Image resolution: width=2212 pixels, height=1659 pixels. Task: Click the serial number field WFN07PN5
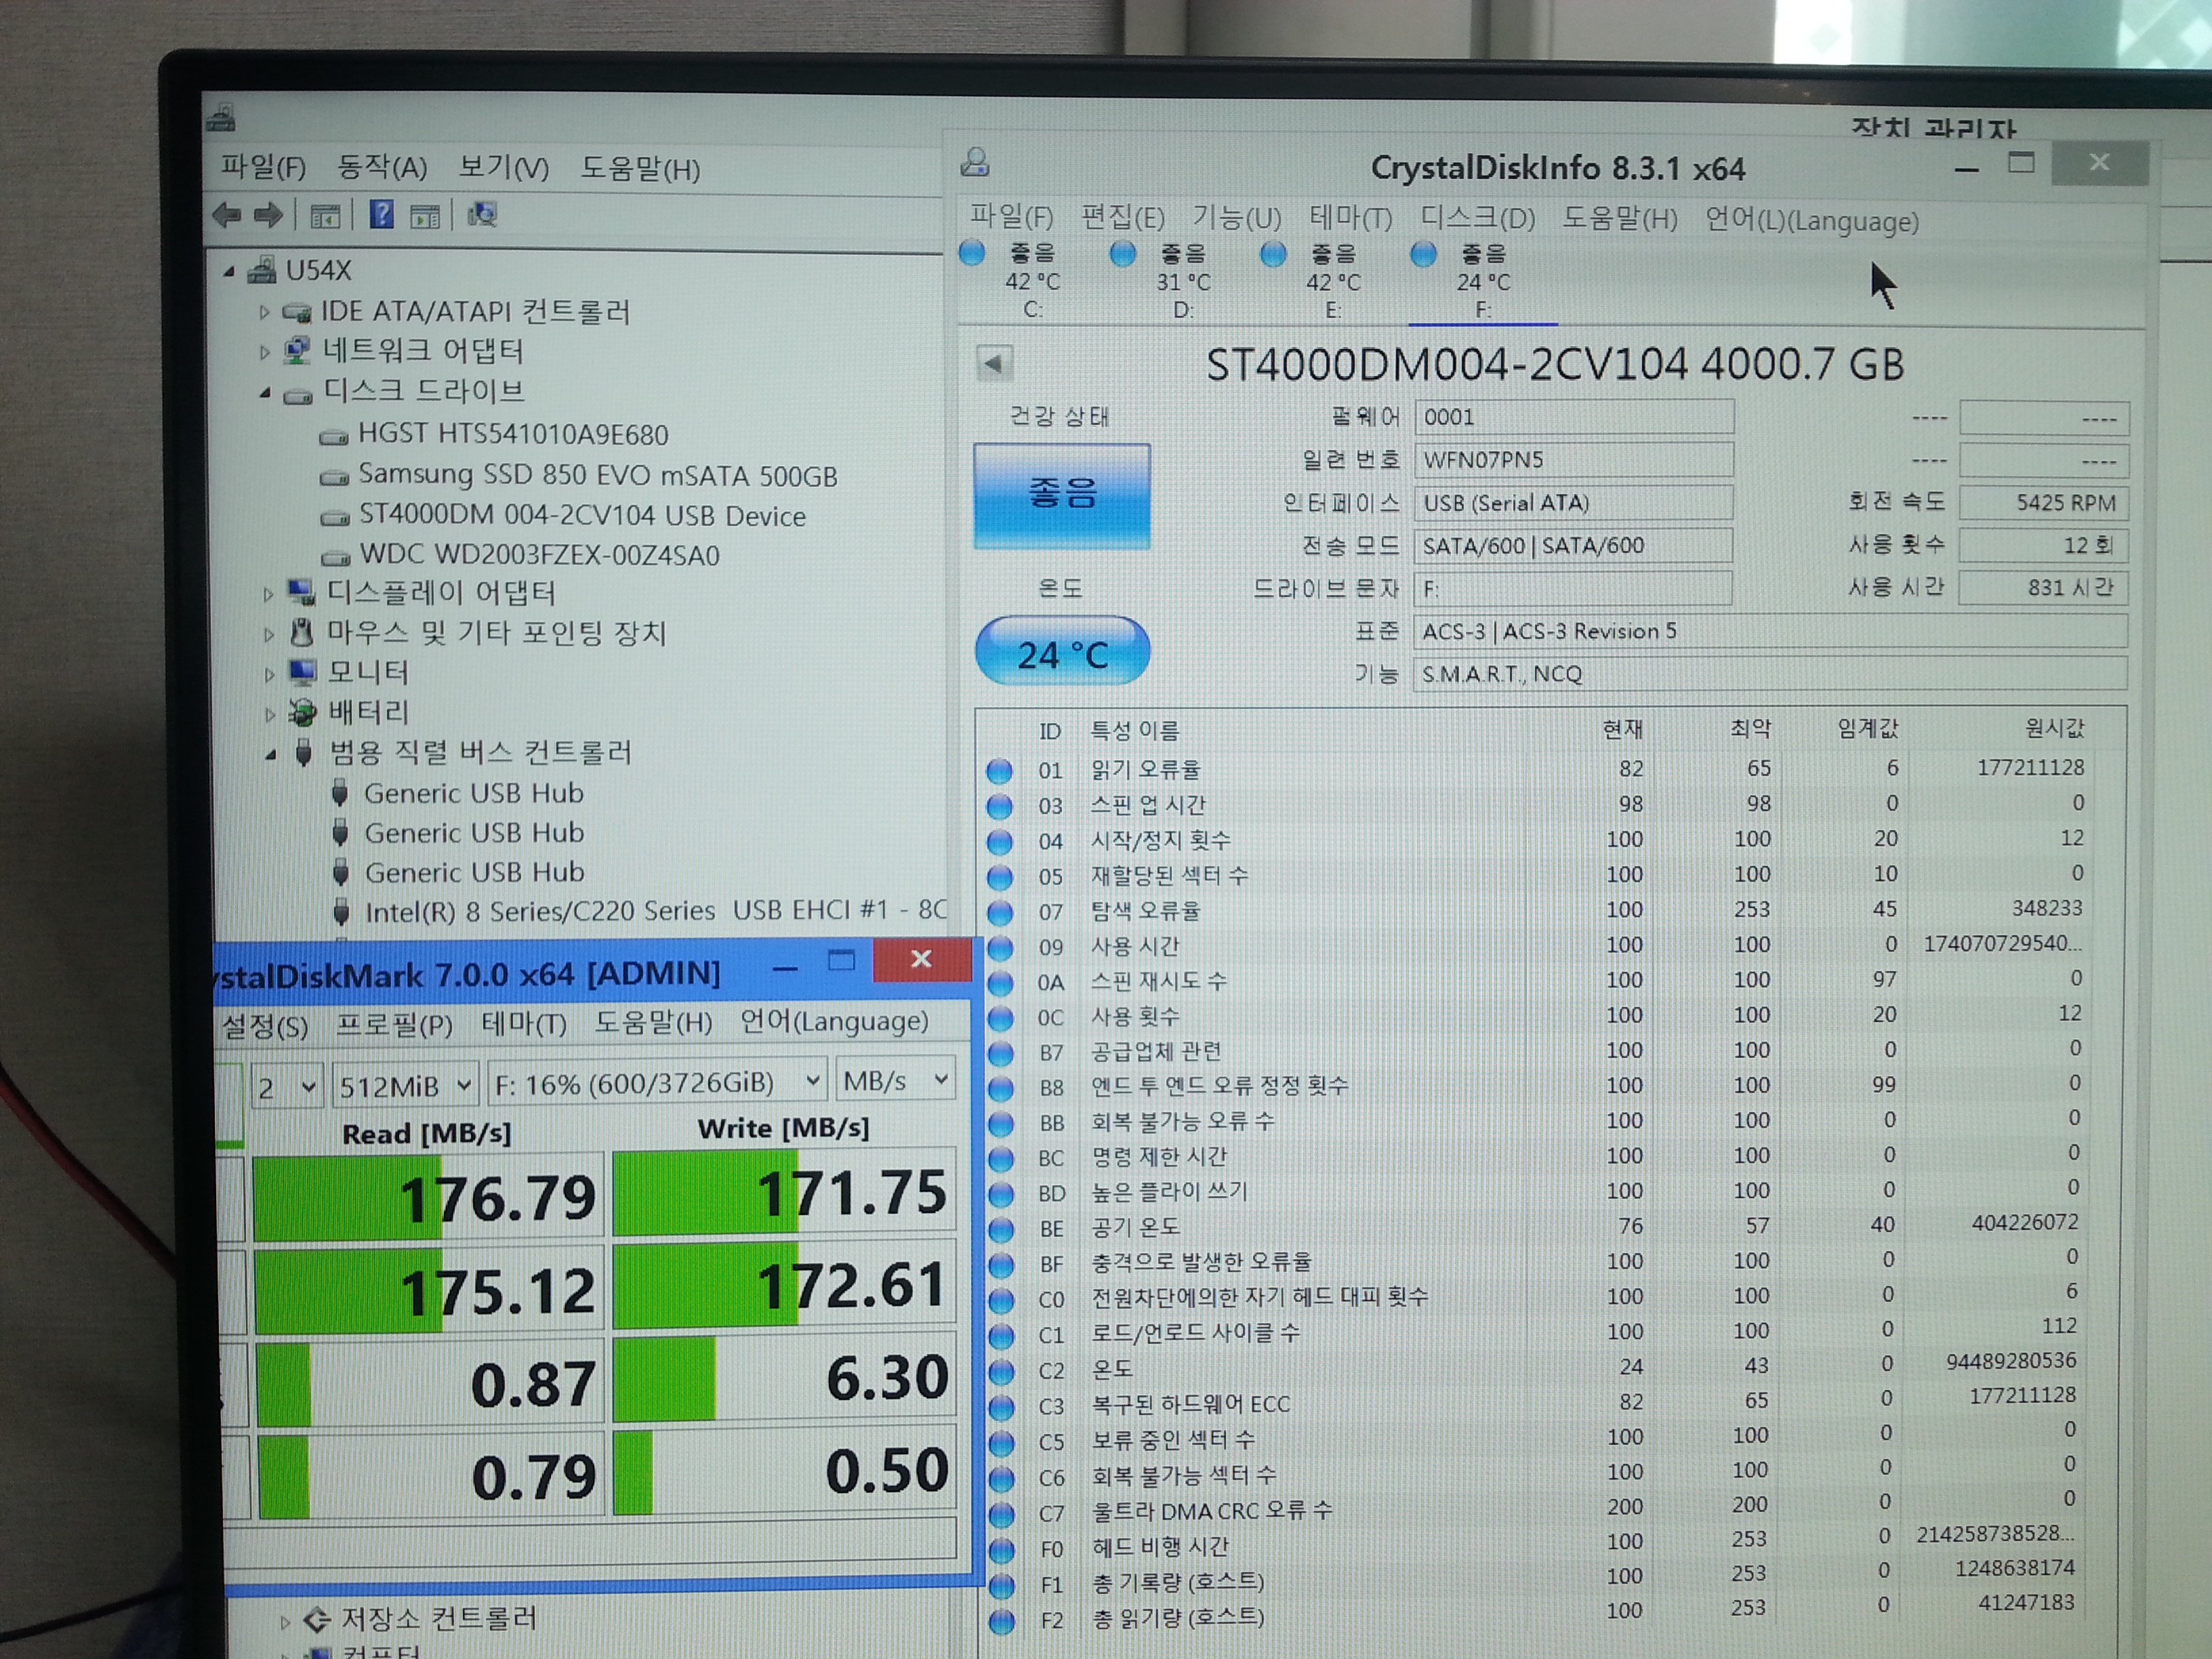(x=1573, y=459)
